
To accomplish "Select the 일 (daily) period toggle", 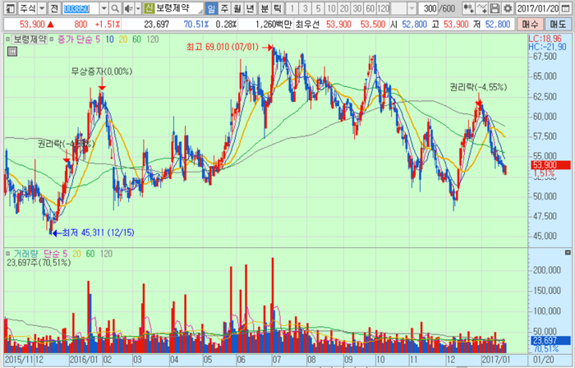I will coord(212,8).
